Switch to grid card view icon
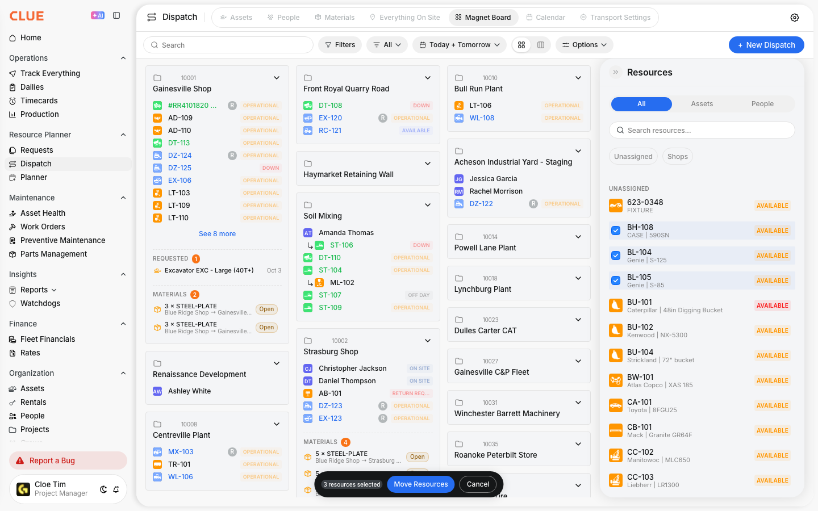The image size is (818, 511). click(x=521, y=45)
